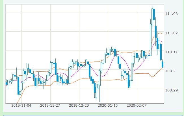Click the purple moving average line's right end
184x116 pixels.
pyautogui.click(x=162, y=42)
